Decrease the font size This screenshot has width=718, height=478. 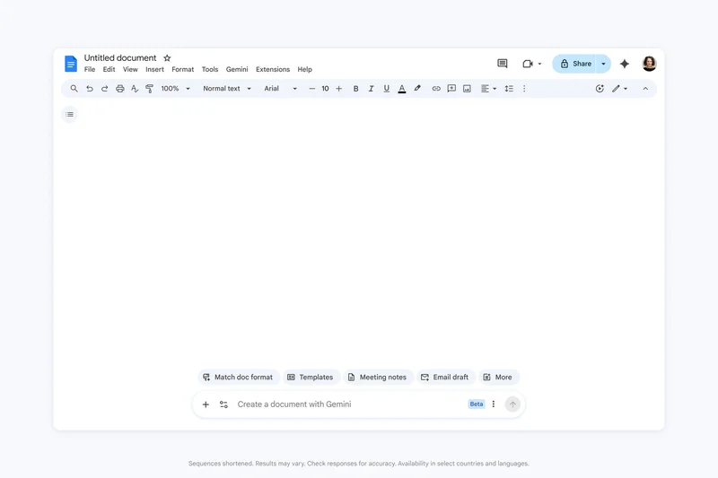tap(311, 89)
